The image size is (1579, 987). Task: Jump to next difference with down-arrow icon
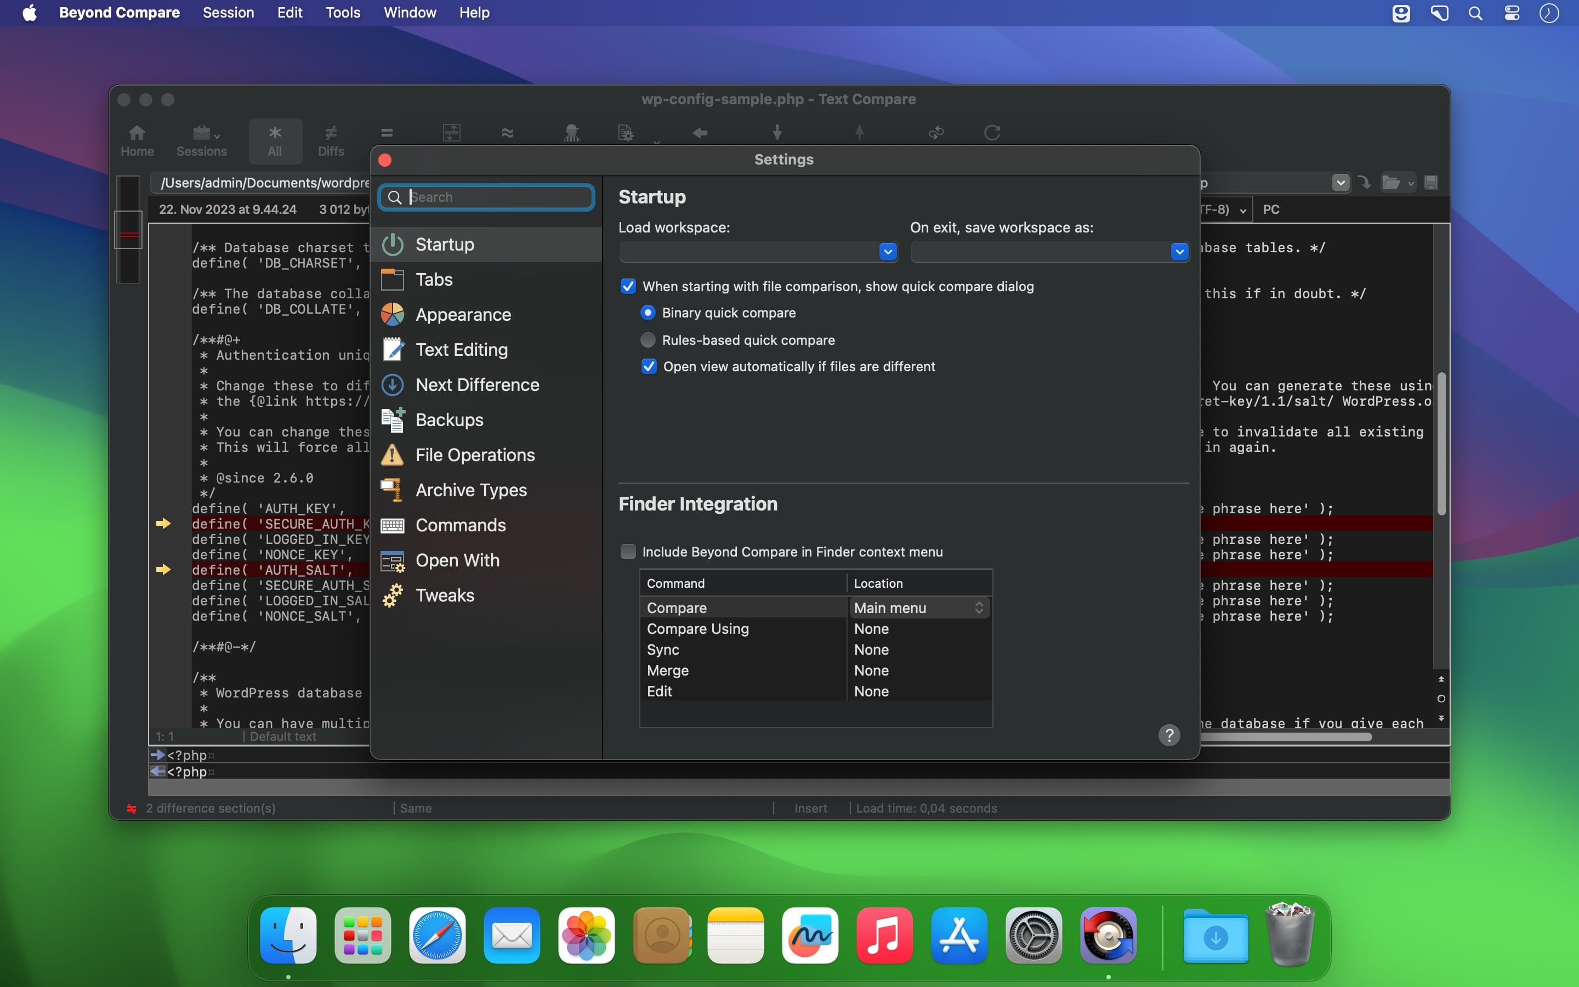[x=777, y=133]
